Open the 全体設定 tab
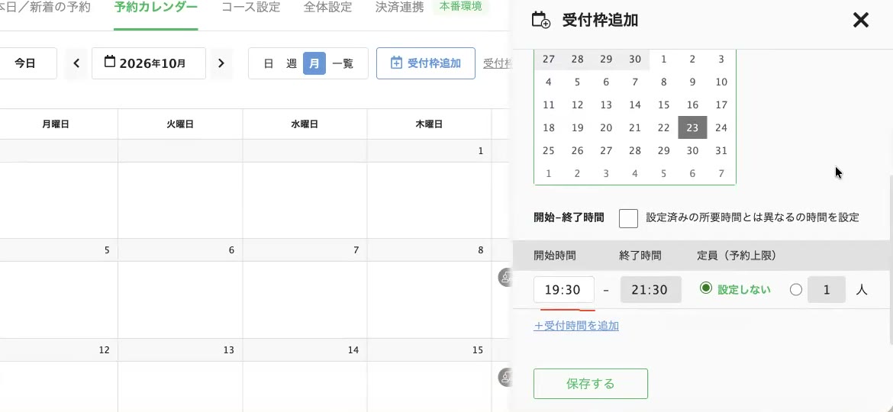The height and width of the screenshot is (412, 893). (327, 8)
